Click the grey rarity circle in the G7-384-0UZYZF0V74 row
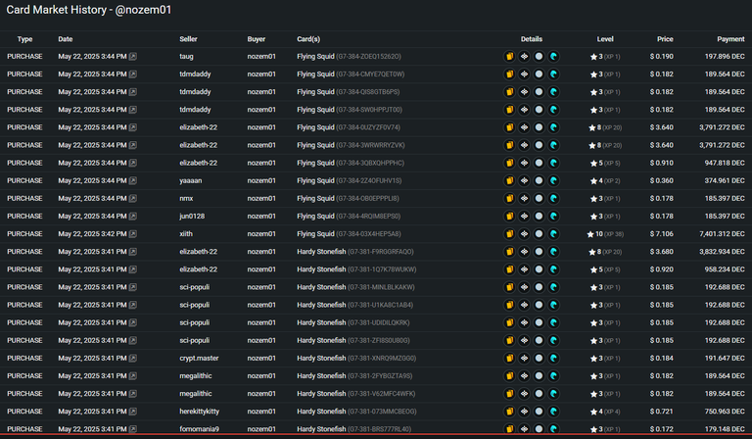The width and height of the screenshot is (752, 439). 540,127
